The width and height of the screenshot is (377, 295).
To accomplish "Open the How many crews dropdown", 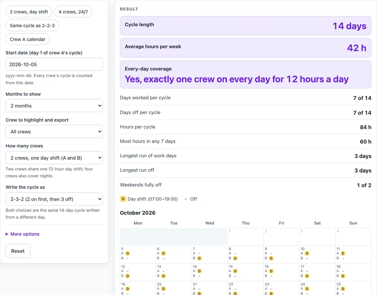I will pos(54,158).
